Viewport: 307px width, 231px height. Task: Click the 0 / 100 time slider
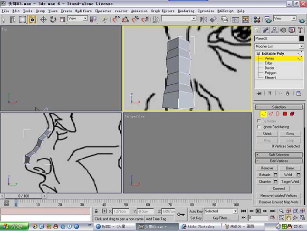(23, 196)
